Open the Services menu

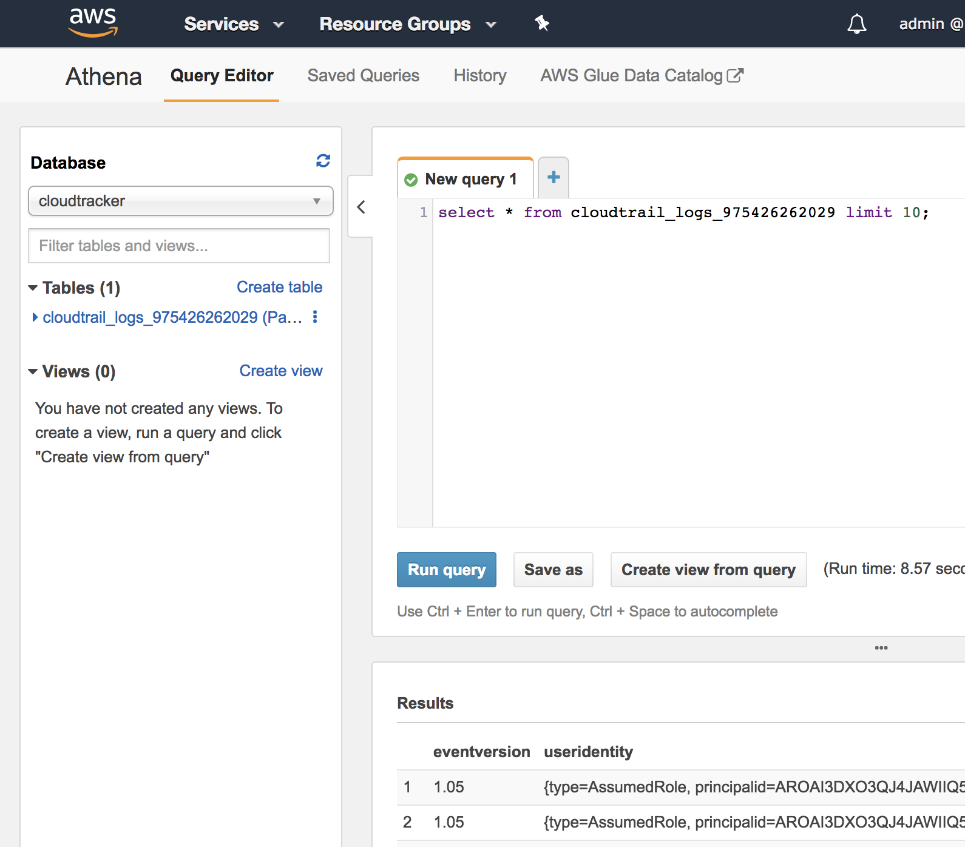click(x=234, y=24)
